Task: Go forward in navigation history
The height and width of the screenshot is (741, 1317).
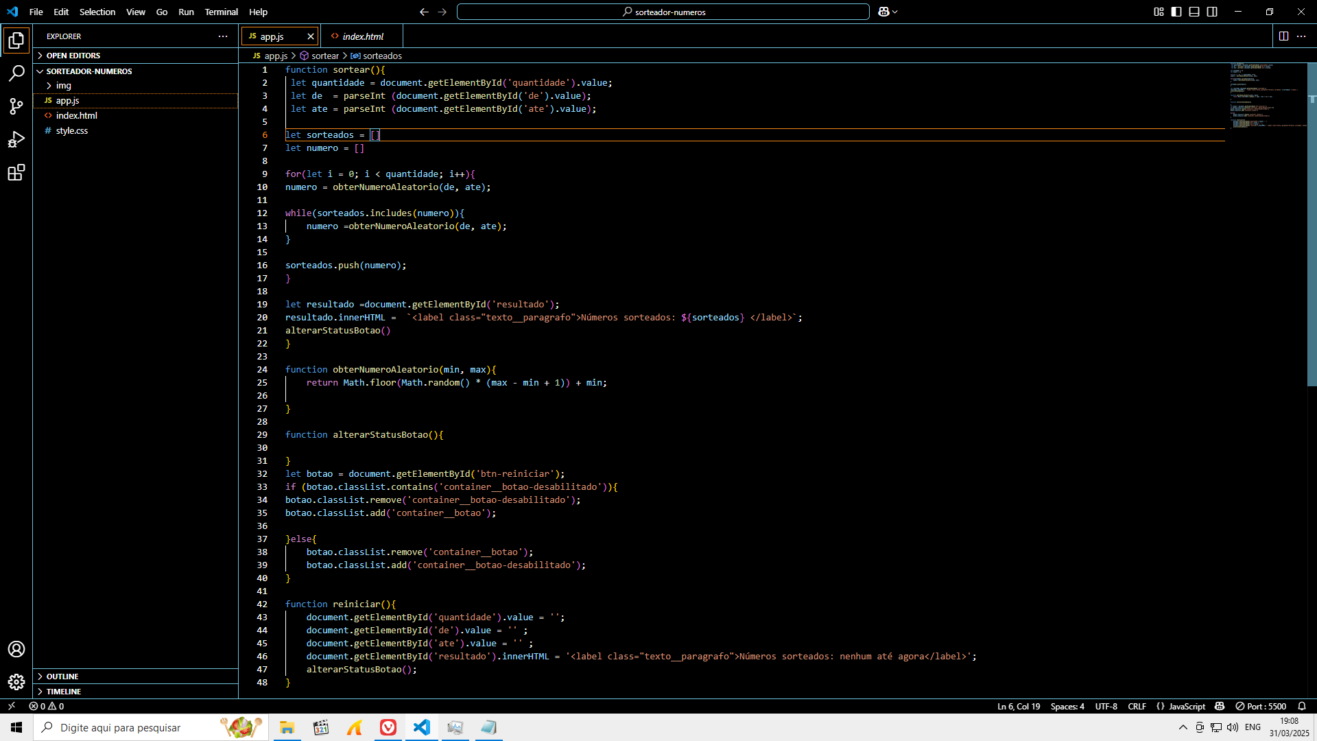Action: pyautogui.click(x=442, y=12)
